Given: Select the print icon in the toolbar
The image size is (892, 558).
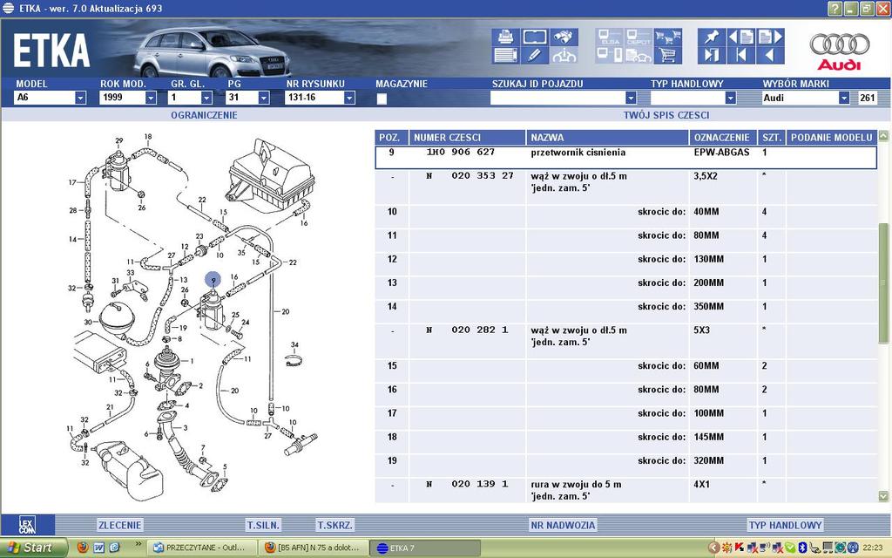Looking at the screenshot, I should [505, 36].
